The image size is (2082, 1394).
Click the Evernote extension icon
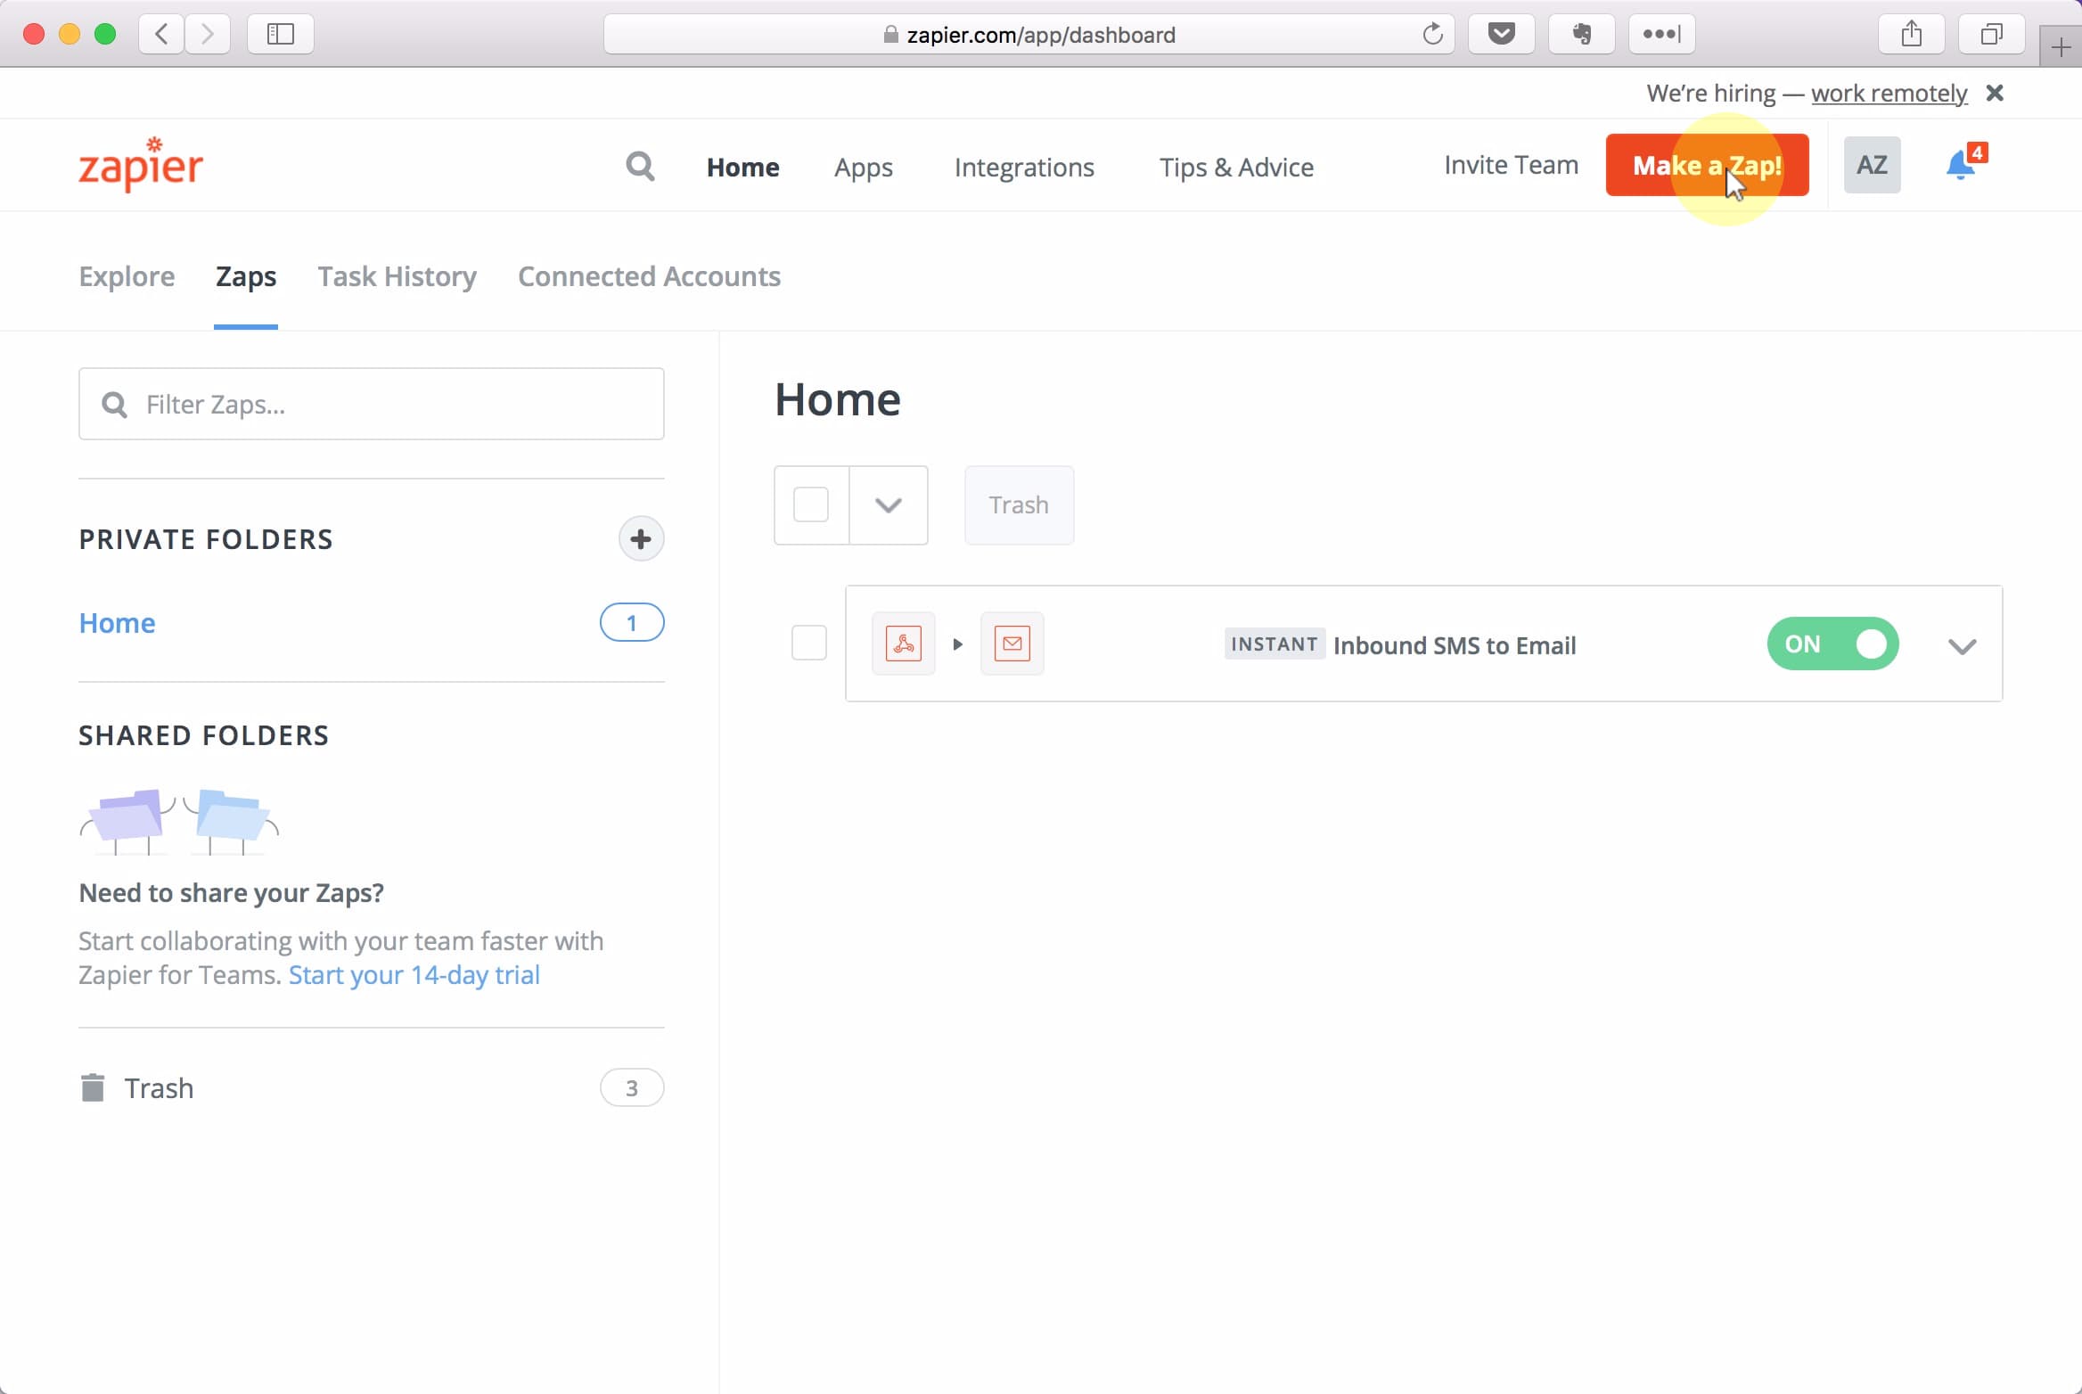(x=1581, y=35)
